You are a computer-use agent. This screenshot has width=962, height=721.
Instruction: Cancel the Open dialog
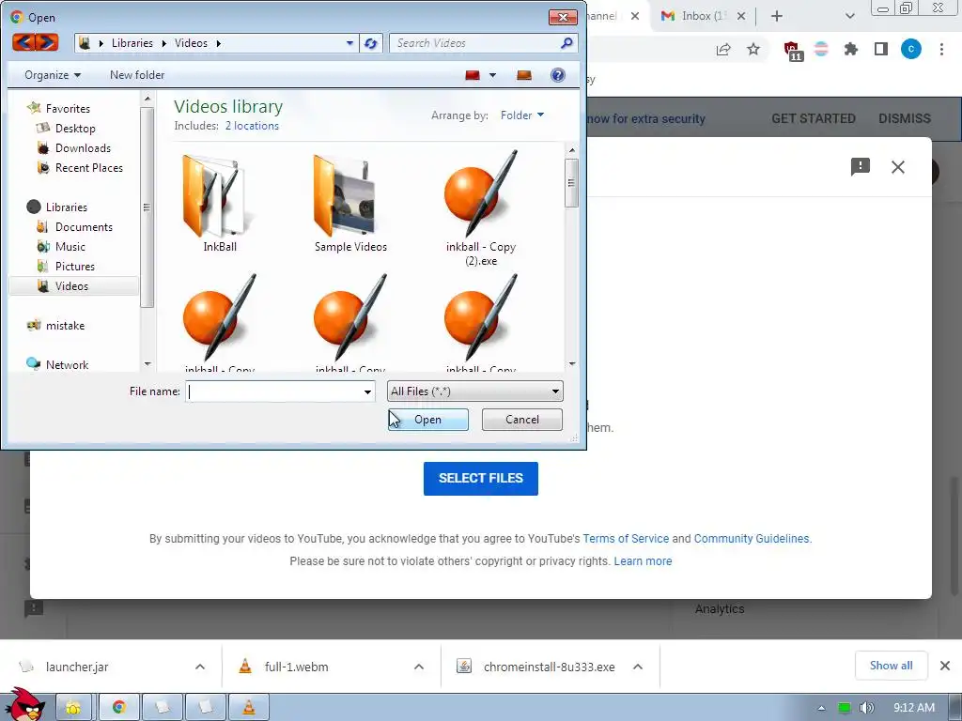pyautogui.click(x=522, y=420)
